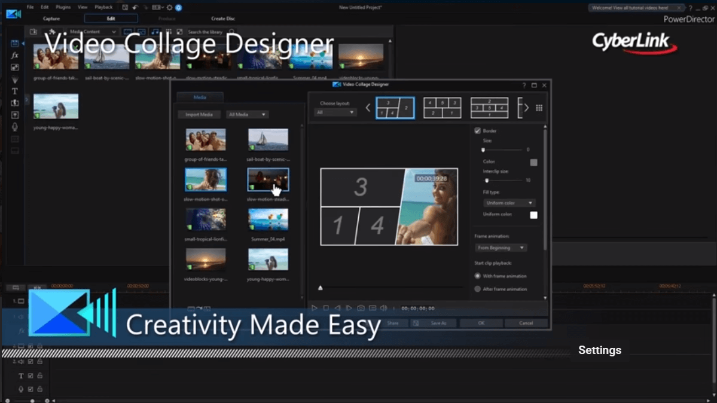Open the File menu
This screenshot has width=717, height=403.
point(30,7)
